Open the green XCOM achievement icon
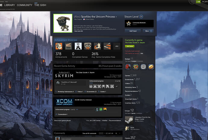Screen dimensions: 208x140 pyautogui.click(x=101, y=109)
